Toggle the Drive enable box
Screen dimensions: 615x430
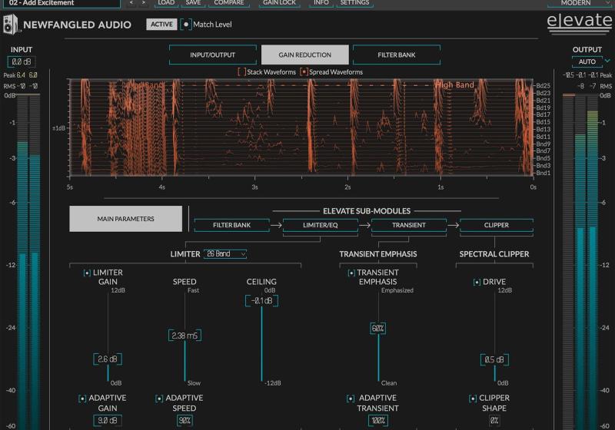coord(477,283)
